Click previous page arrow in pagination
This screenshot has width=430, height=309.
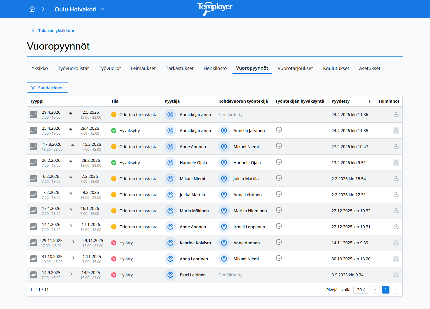(376, 290)
